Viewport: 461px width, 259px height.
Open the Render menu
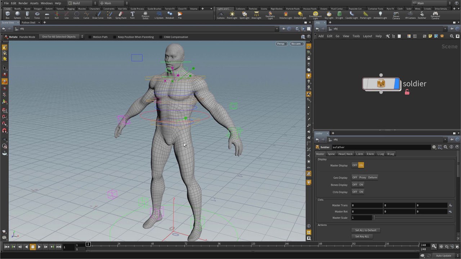click(x=23, y=3)
